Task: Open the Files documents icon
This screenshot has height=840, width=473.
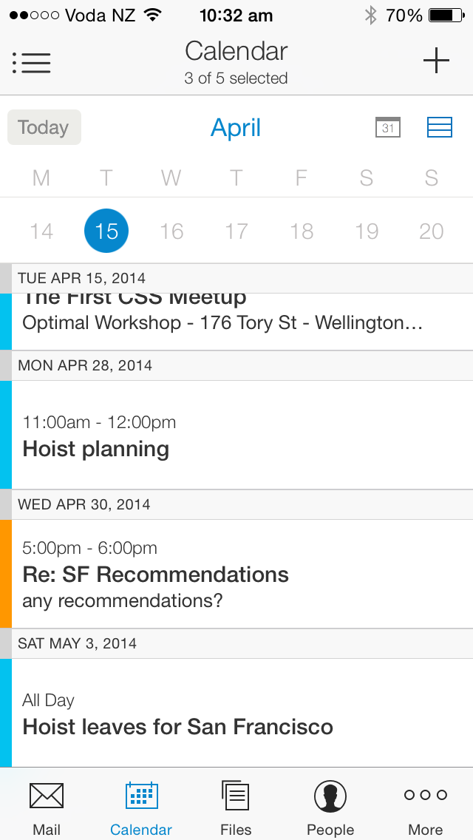Action: tap(235, 796)
